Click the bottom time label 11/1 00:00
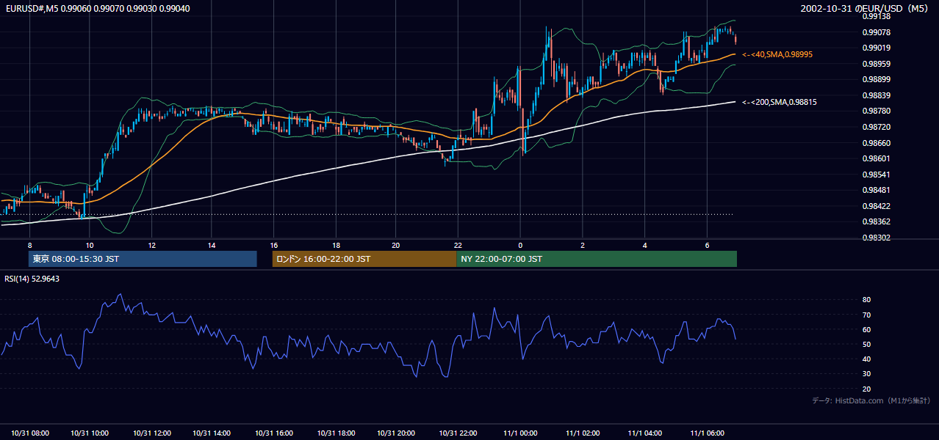Screen dimensions: 939x440 [x=522, y=433]
